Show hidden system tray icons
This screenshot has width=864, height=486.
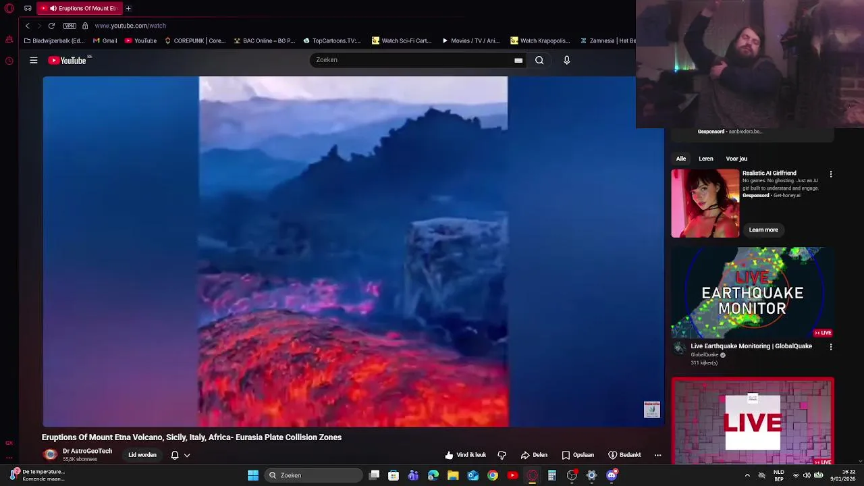(x=747, y=475)
